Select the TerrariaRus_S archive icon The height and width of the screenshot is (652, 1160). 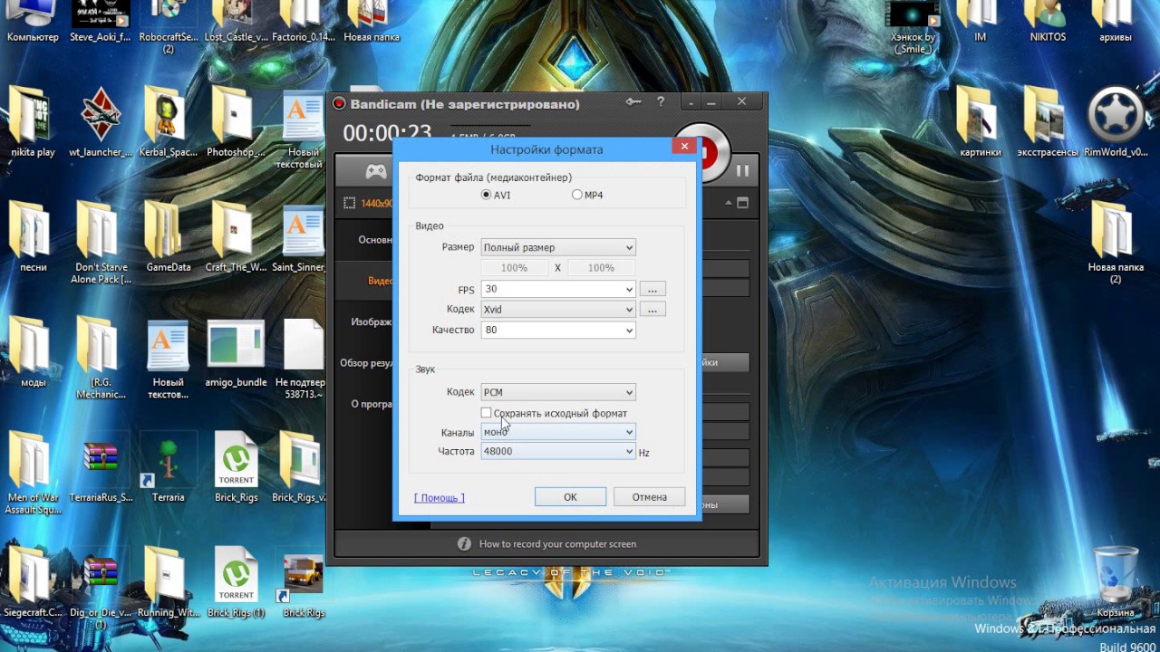point(101,469)
